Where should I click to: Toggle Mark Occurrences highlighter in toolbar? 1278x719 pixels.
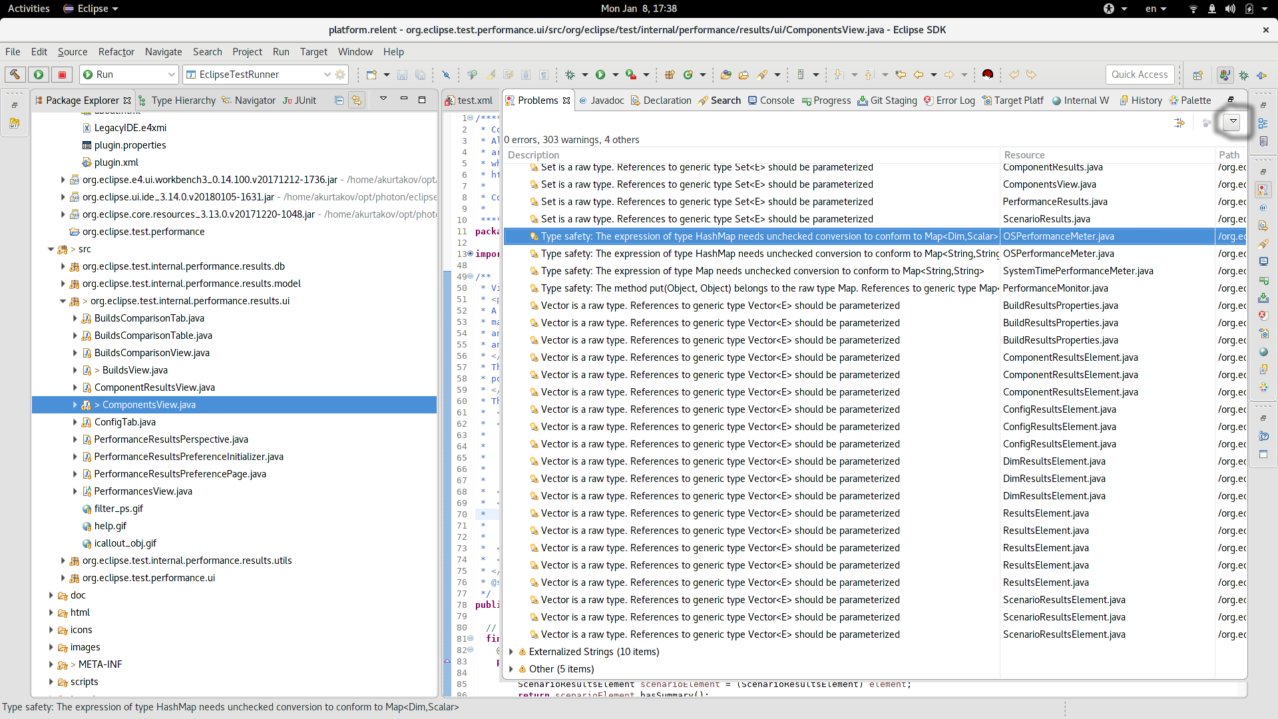click(491, 75)
